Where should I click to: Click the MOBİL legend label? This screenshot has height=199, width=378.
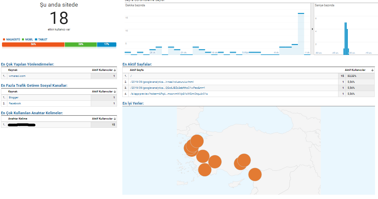[29, 39]
